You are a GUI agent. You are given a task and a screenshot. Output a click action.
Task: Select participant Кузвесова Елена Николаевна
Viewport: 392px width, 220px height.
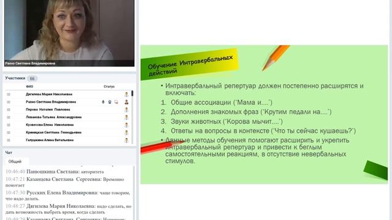(50, 125)
